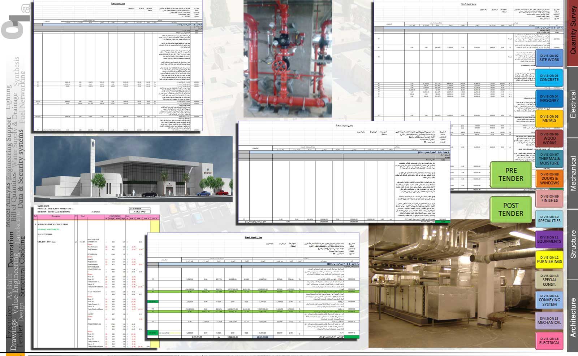Open the Mechanical side tab
578x356 pixels.
click(x=573, y=173)
